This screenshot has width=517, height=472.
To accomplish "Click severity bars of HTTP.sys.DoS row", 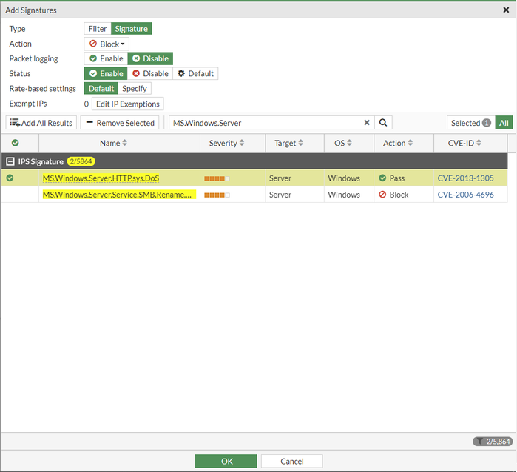I will [217, 178].
